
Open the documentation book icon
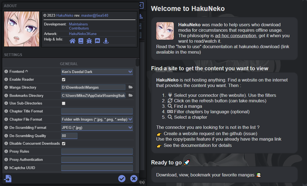(80, 41)
